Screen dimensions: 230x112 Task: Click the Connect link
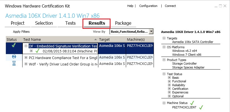tap(170, 6)
